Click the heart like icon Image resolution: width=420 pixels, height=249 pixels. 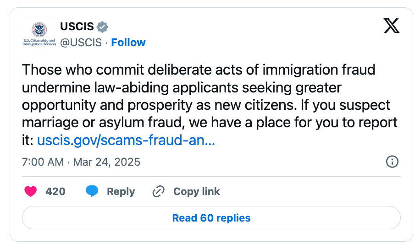coord(31,191)
